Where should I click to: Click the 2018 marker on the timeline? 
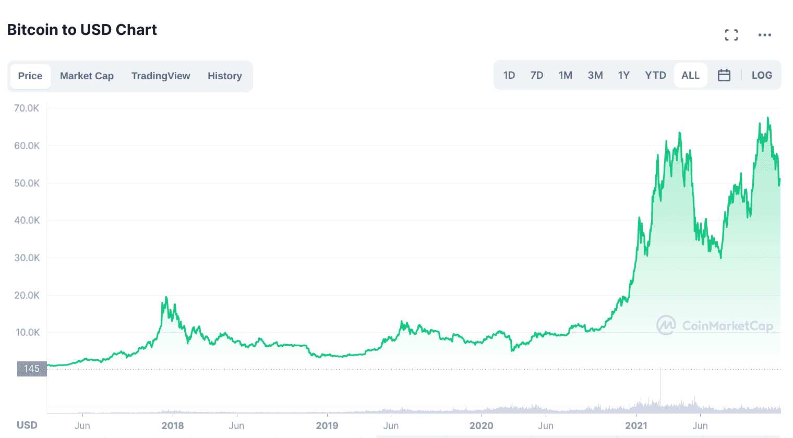pos(173,425)
